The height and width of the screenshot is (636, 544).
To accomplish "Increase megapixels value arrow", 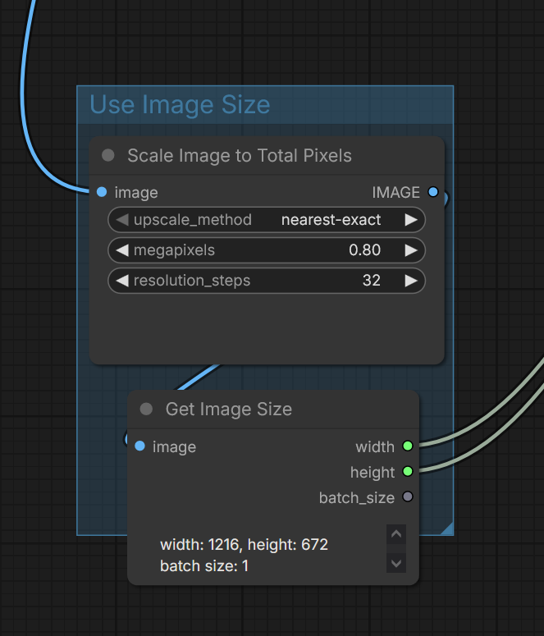I will [x=411, y=250].
